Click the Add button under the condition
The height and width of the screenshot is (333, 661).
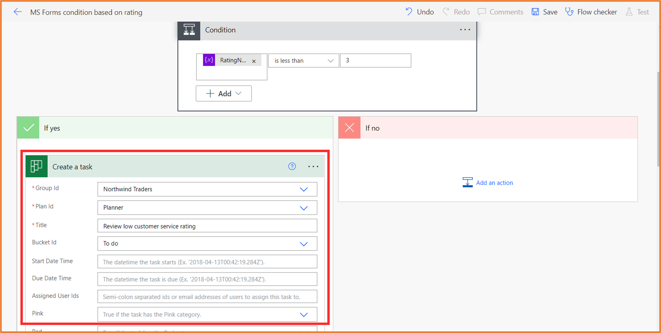click(x=224, y=93)
